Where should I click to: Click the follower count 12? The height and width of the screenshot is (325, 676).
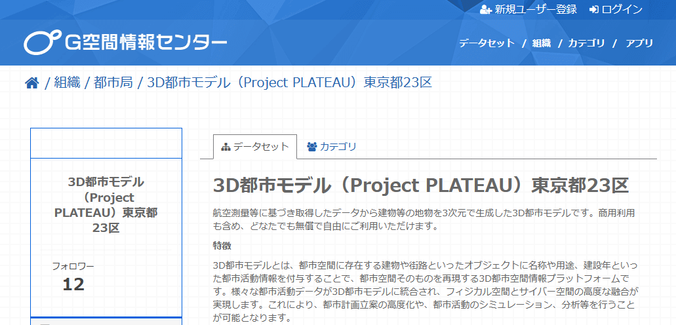(73, 284)
